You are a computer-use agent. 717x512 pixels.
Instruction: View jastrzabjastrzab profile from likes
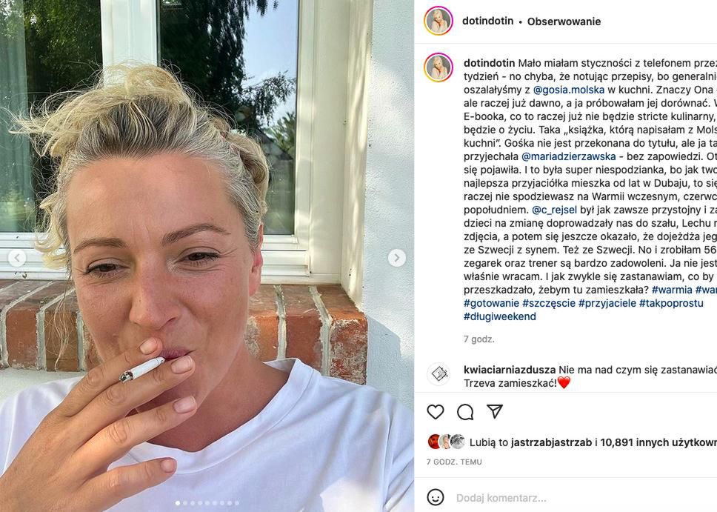tap(552, 442)
